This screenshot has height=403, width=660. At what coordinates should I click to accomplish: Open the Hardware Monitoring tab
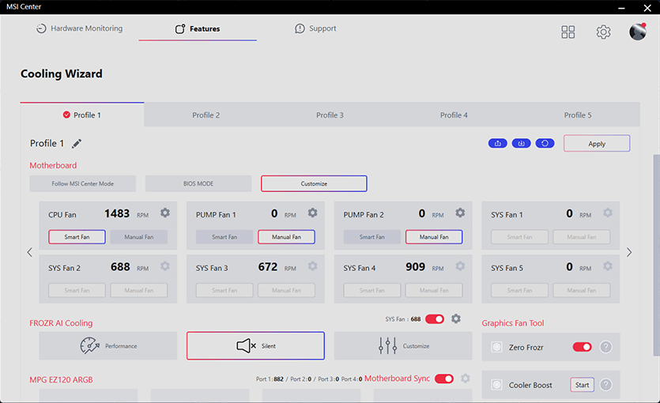(x=79, y=28)
